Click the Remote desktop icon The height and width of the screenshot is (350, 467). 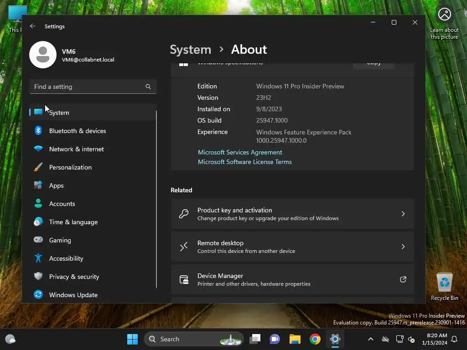[184, 247]
